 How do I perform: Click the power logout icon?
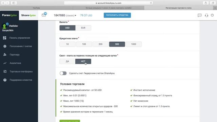(x=212, y=15)
